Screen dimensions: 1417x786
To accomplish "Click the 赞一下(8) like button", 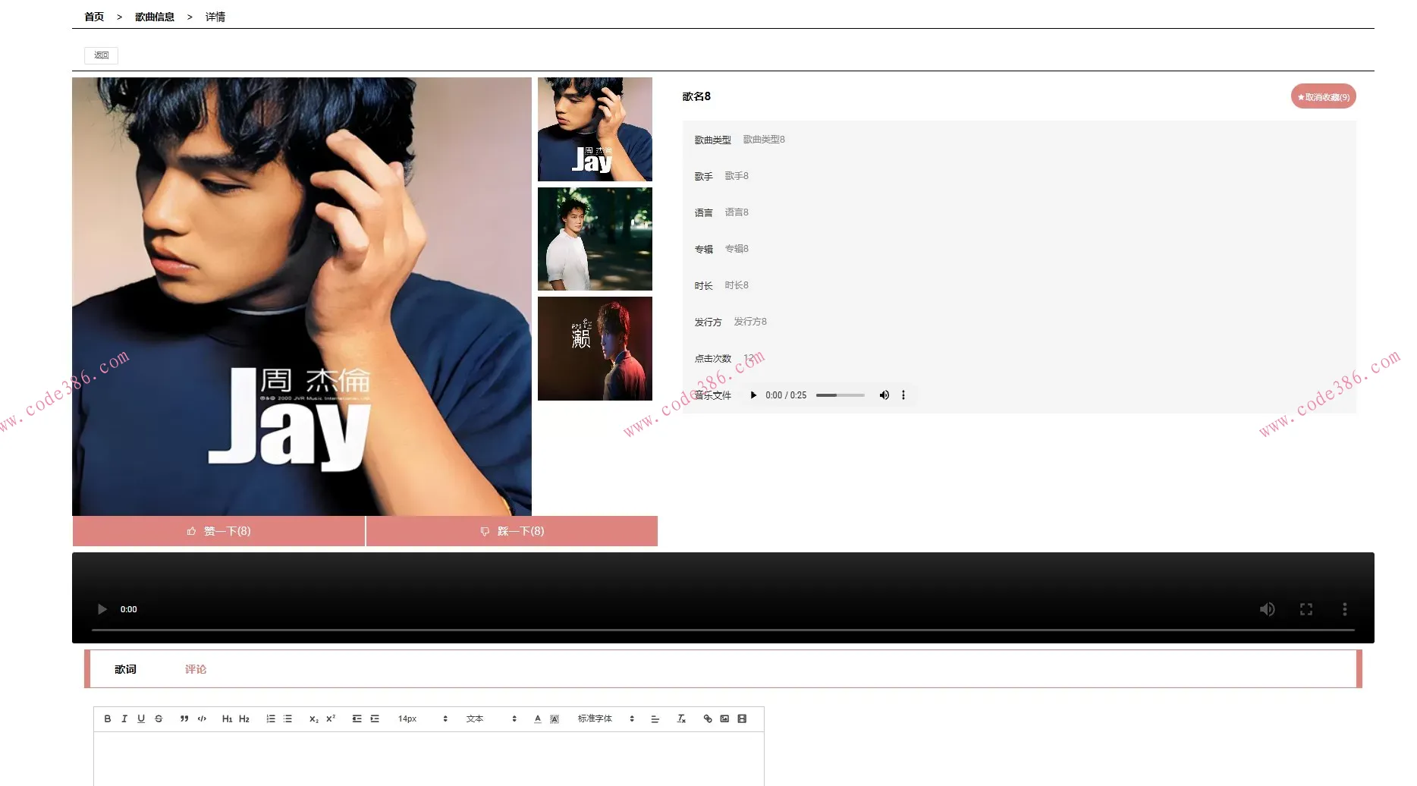I will tap(218, 531).
